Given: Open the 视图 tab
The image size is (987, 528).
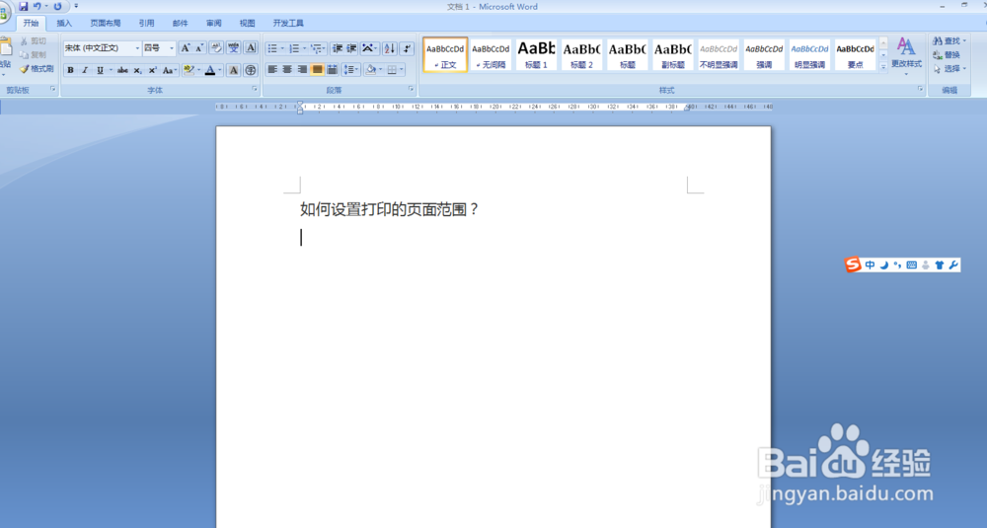Looking at the screenshot, I should pos(248,24).
